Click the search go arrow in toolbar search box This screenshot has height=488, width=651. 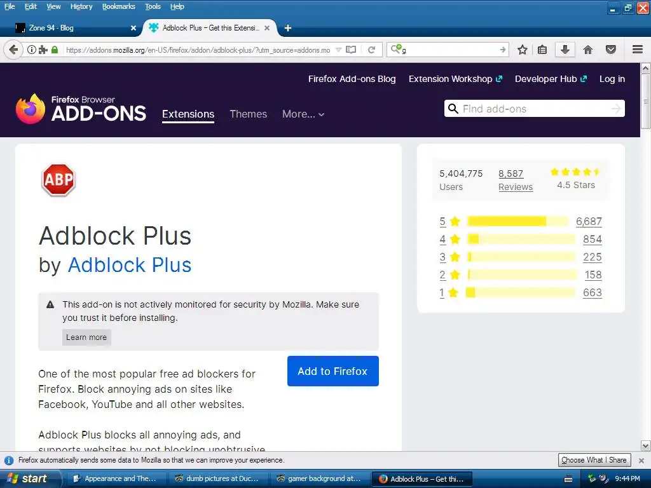point(503,50)
